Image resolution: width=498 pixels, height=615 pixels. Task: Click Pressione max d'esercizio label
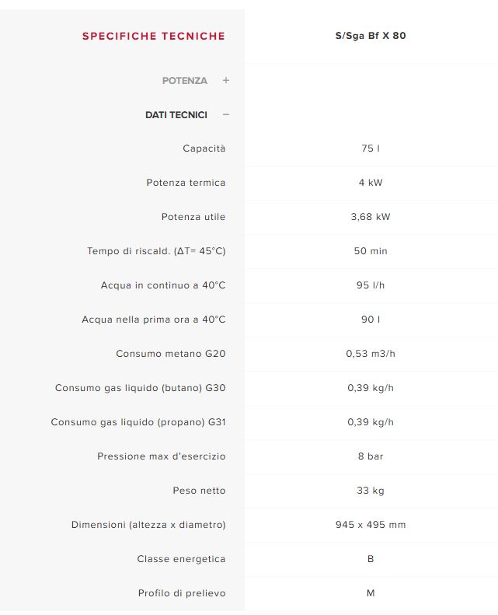(162, 456)
